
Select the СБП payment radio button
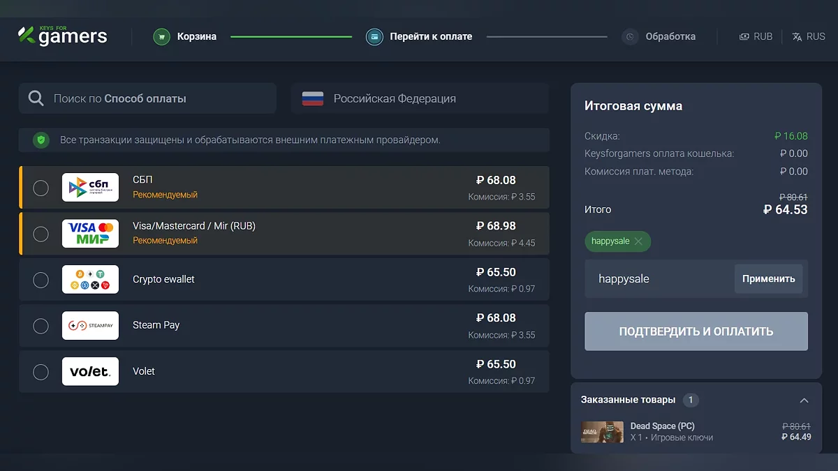(x=41, y=188)
